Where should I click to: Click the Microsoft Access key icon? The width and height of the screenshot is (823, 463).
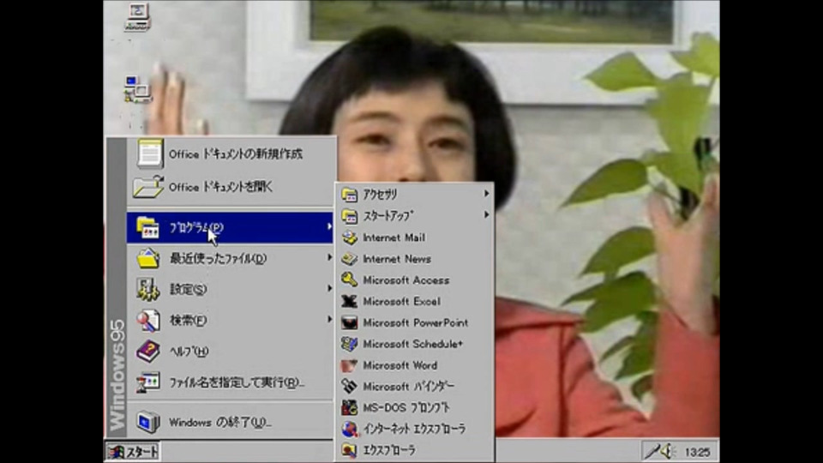pos(350,280)
